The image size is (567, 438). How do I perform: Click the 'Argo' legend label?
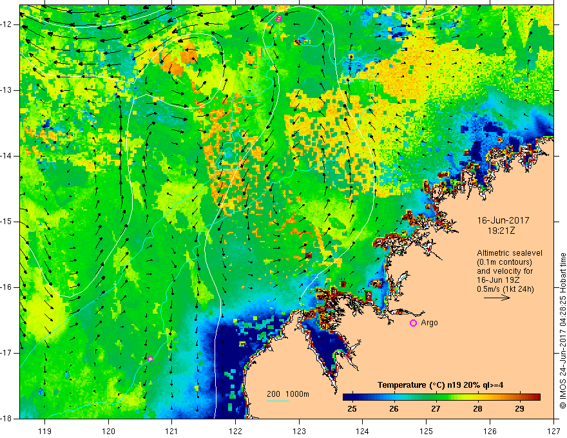tap(429, 323)
